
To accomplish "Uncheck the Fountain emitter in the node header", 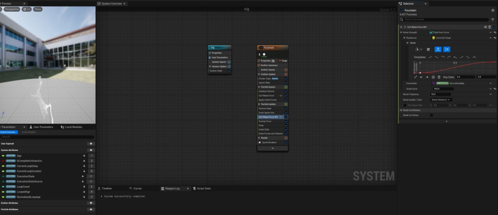I will (261, 48).
